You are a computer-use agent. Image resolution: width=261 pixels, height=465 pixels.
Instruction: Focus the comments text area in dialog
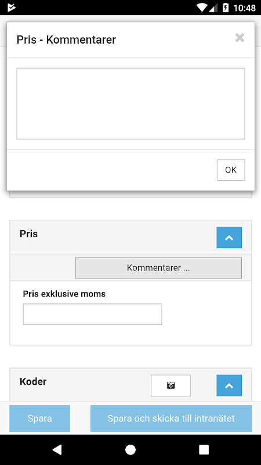[130, 103]
